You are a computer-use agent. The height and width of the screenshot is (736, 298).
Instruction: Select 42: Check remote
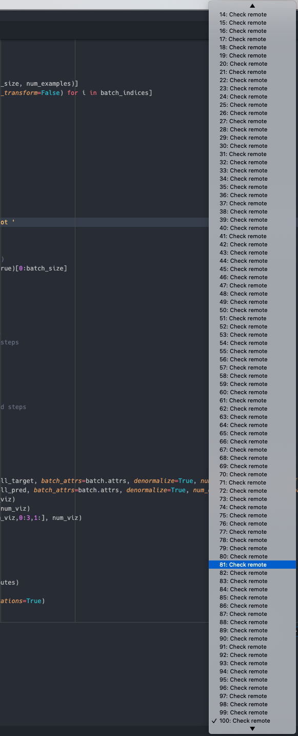click(252, 244)
